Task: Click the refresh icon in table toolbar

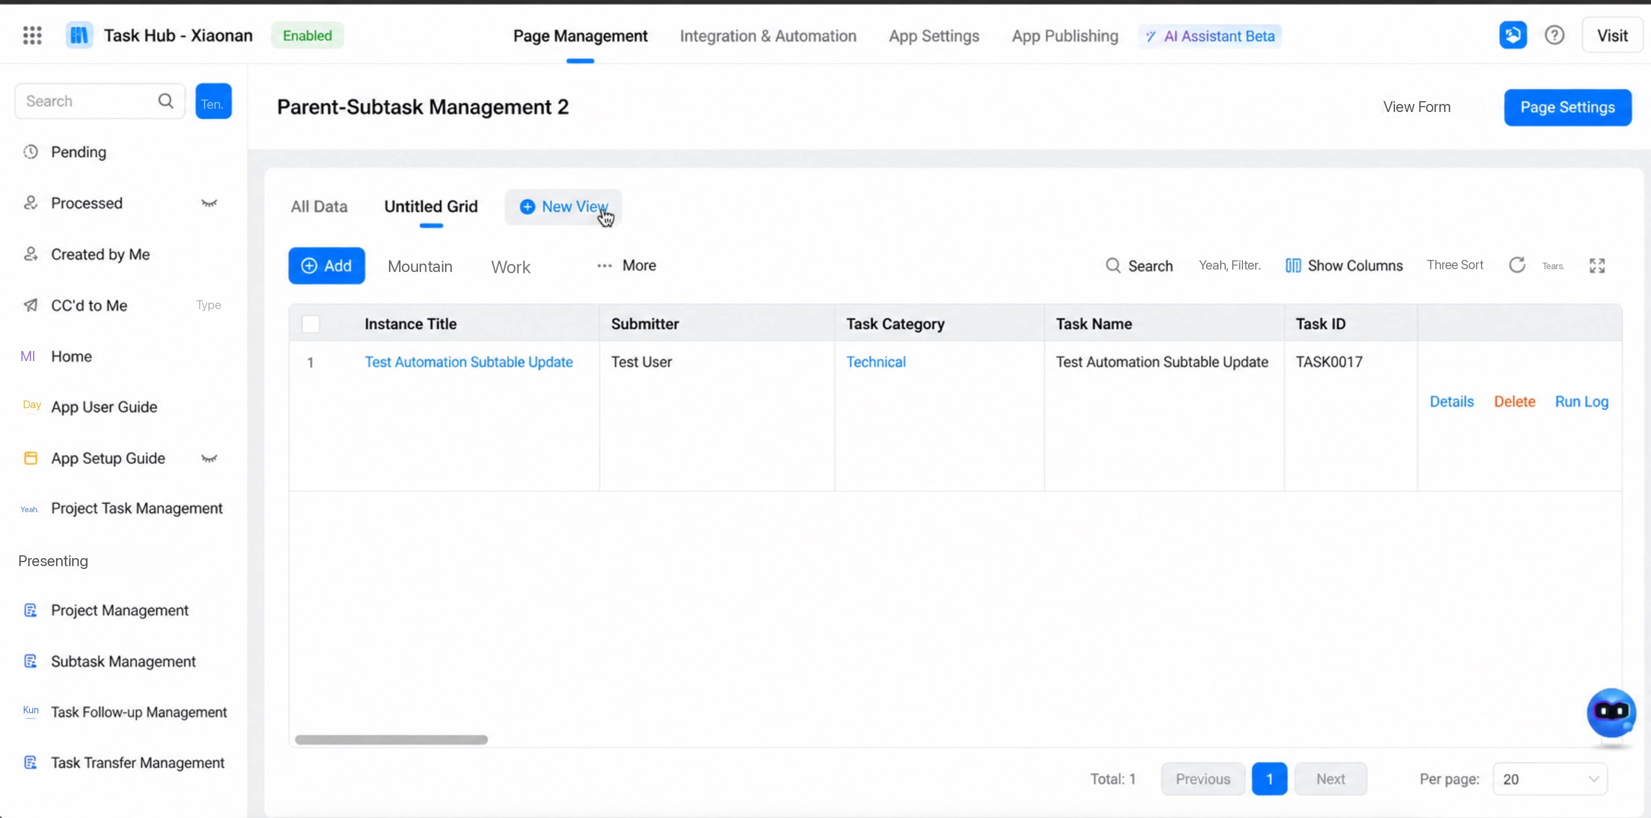Action: click(1516, 265)
